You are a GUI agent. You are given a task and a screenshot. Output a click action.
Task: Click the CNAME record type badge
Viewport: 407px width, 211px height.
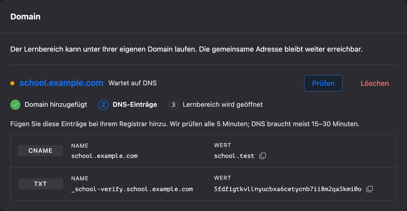(40, 151)
